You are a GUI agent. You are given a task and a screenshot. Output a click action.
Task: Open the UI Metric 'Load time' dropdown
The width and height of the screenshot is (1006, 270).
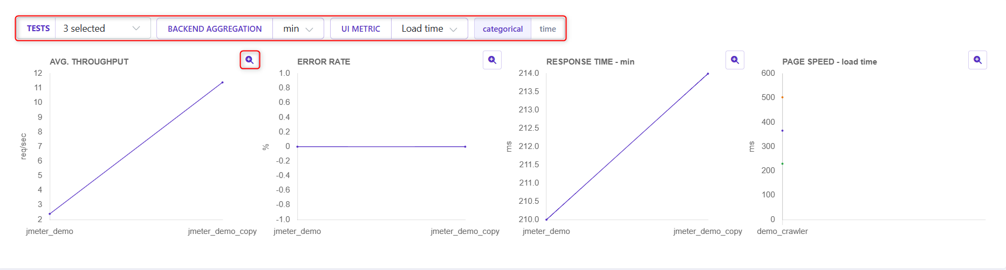(429, 29)
